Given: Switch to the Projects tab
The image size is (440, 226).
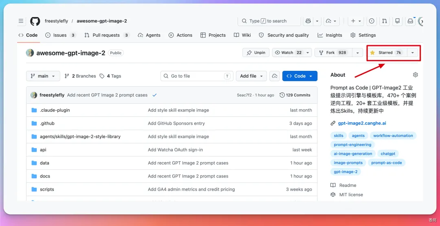Looking at the screenshot, I should tap(213, 35).
